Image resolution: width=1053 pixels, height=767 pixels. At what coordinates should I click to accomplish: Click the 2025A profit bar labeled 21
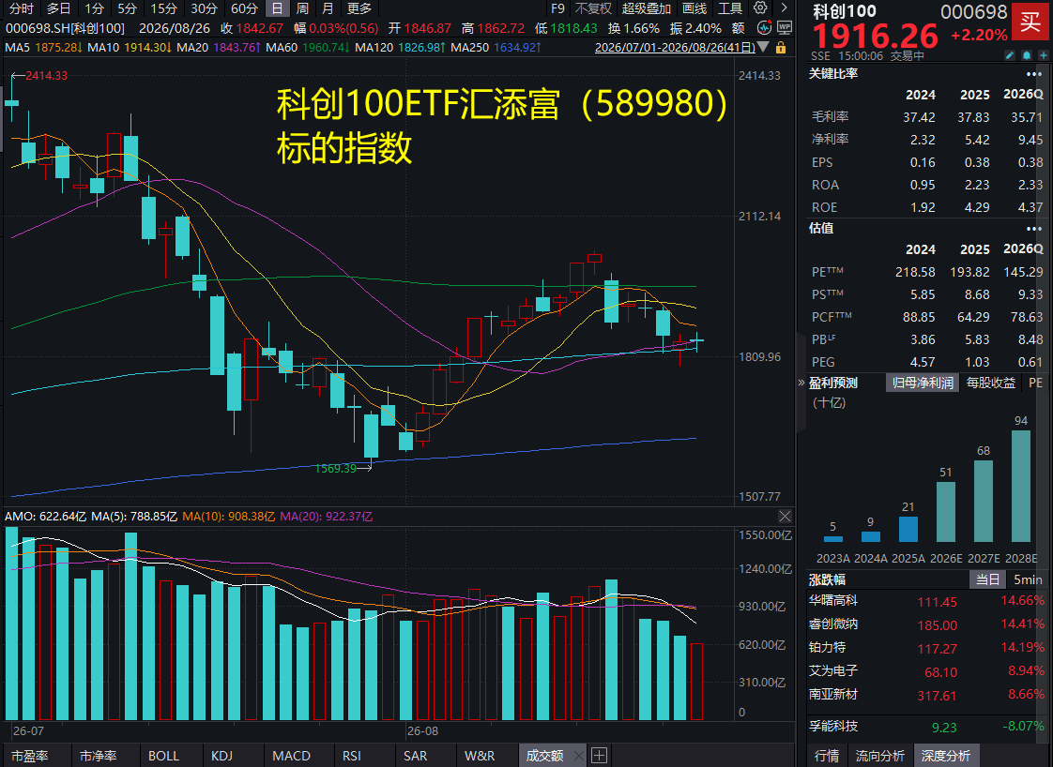point(908,529)
